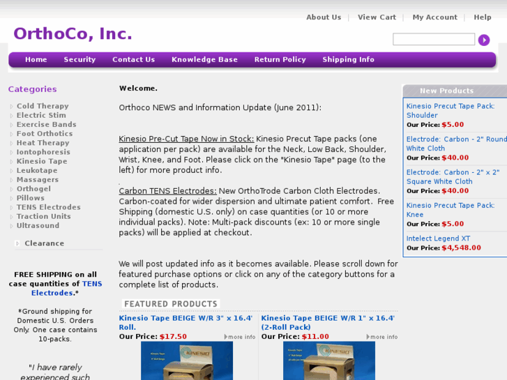Image resolution: width=507 pixels, height=380 pixels.
Task: Open the Massagers category
Action: click(38, 179)
